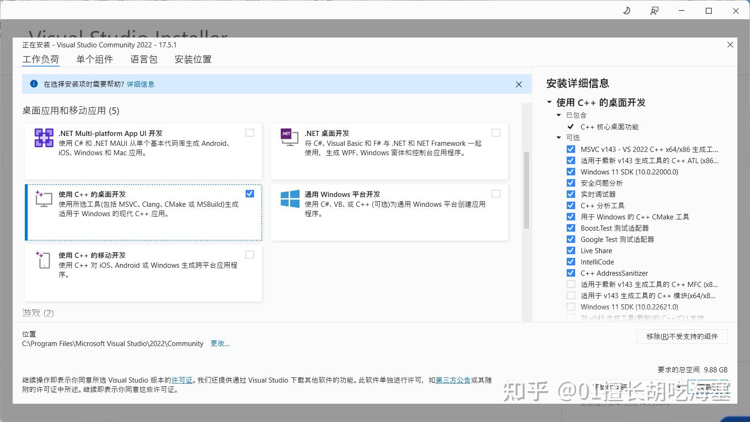
Task: Uncheck 使用 C++ 的桌面开发 workload checkbox
Action: coord(250,194)
